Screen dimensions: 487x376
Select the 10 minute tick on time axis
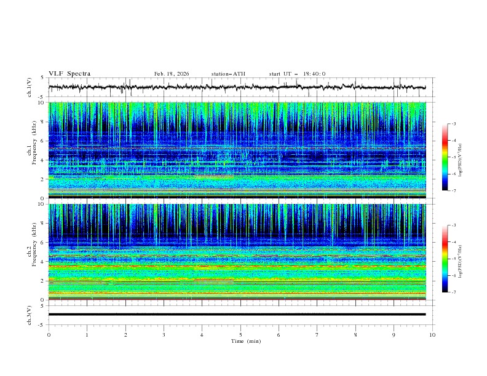point(432,335)
